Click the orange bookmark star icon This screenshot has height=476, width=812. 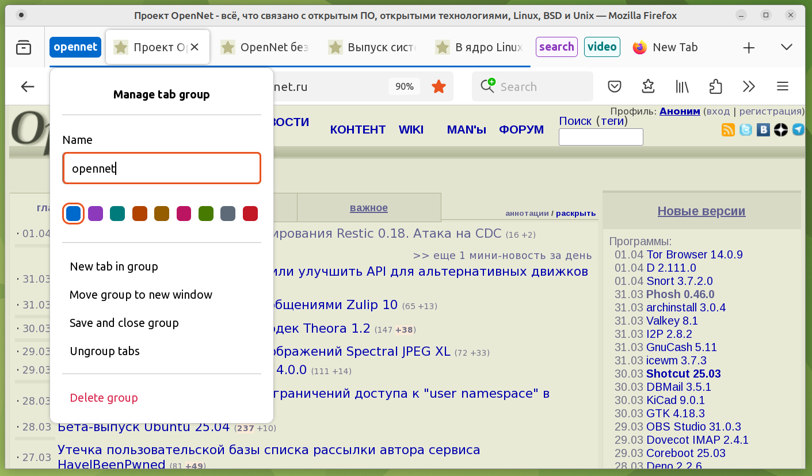tap(439, 86)
